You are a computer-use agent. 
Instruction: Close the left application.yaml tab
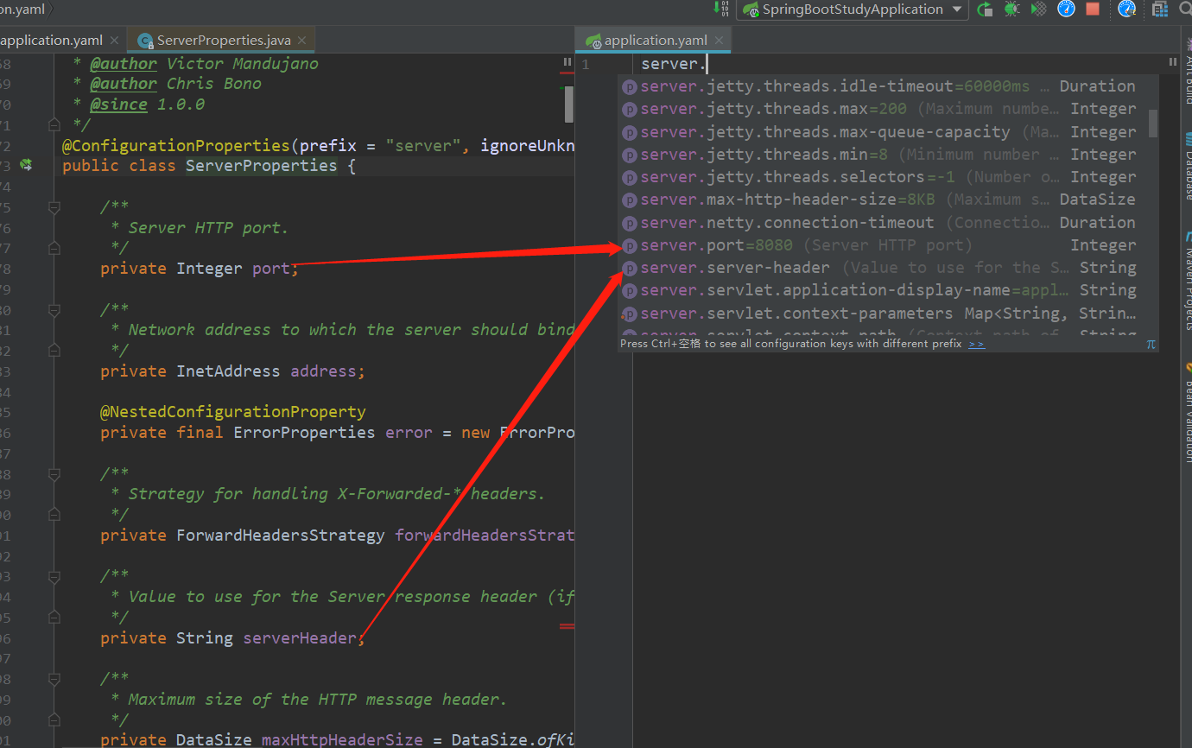115,40
